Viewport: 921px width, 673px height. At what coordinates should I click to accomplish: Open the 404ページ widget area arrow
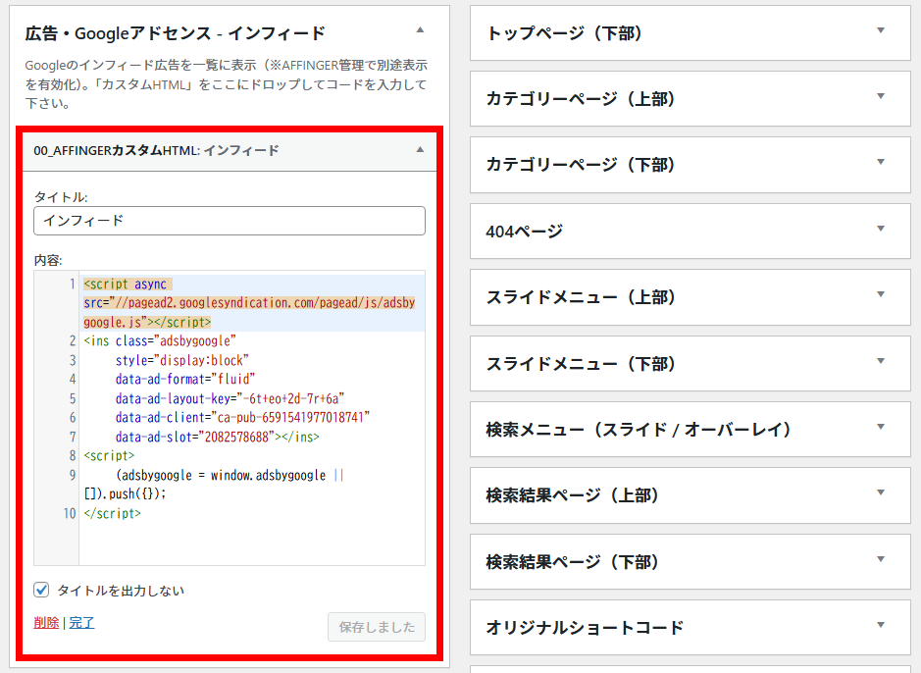coord(880,230)
